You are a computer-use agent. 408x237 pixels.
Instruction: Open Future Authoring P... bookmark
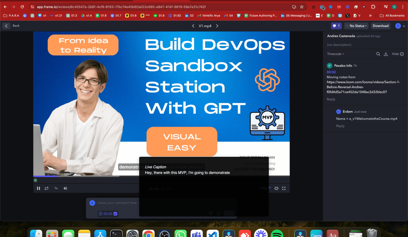pyautogui.click(x=260, y=16)
